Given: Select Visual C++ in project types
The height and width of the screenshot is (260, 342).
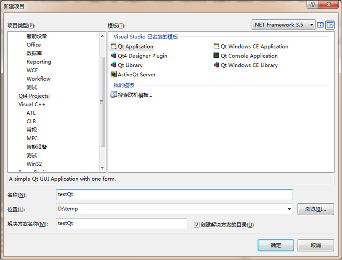Looking at the screenshot, I should tap(31, 104).
